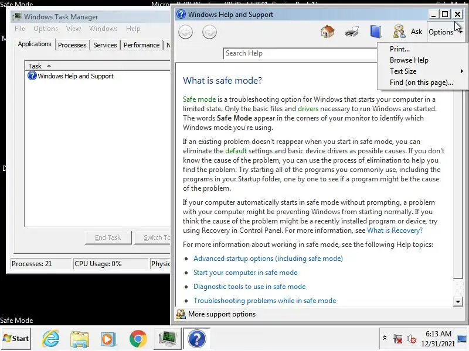Click the network disconnected tray icon
Viewport: 469px width, 351px height.
pyautogui.click(x=397, y=339)
